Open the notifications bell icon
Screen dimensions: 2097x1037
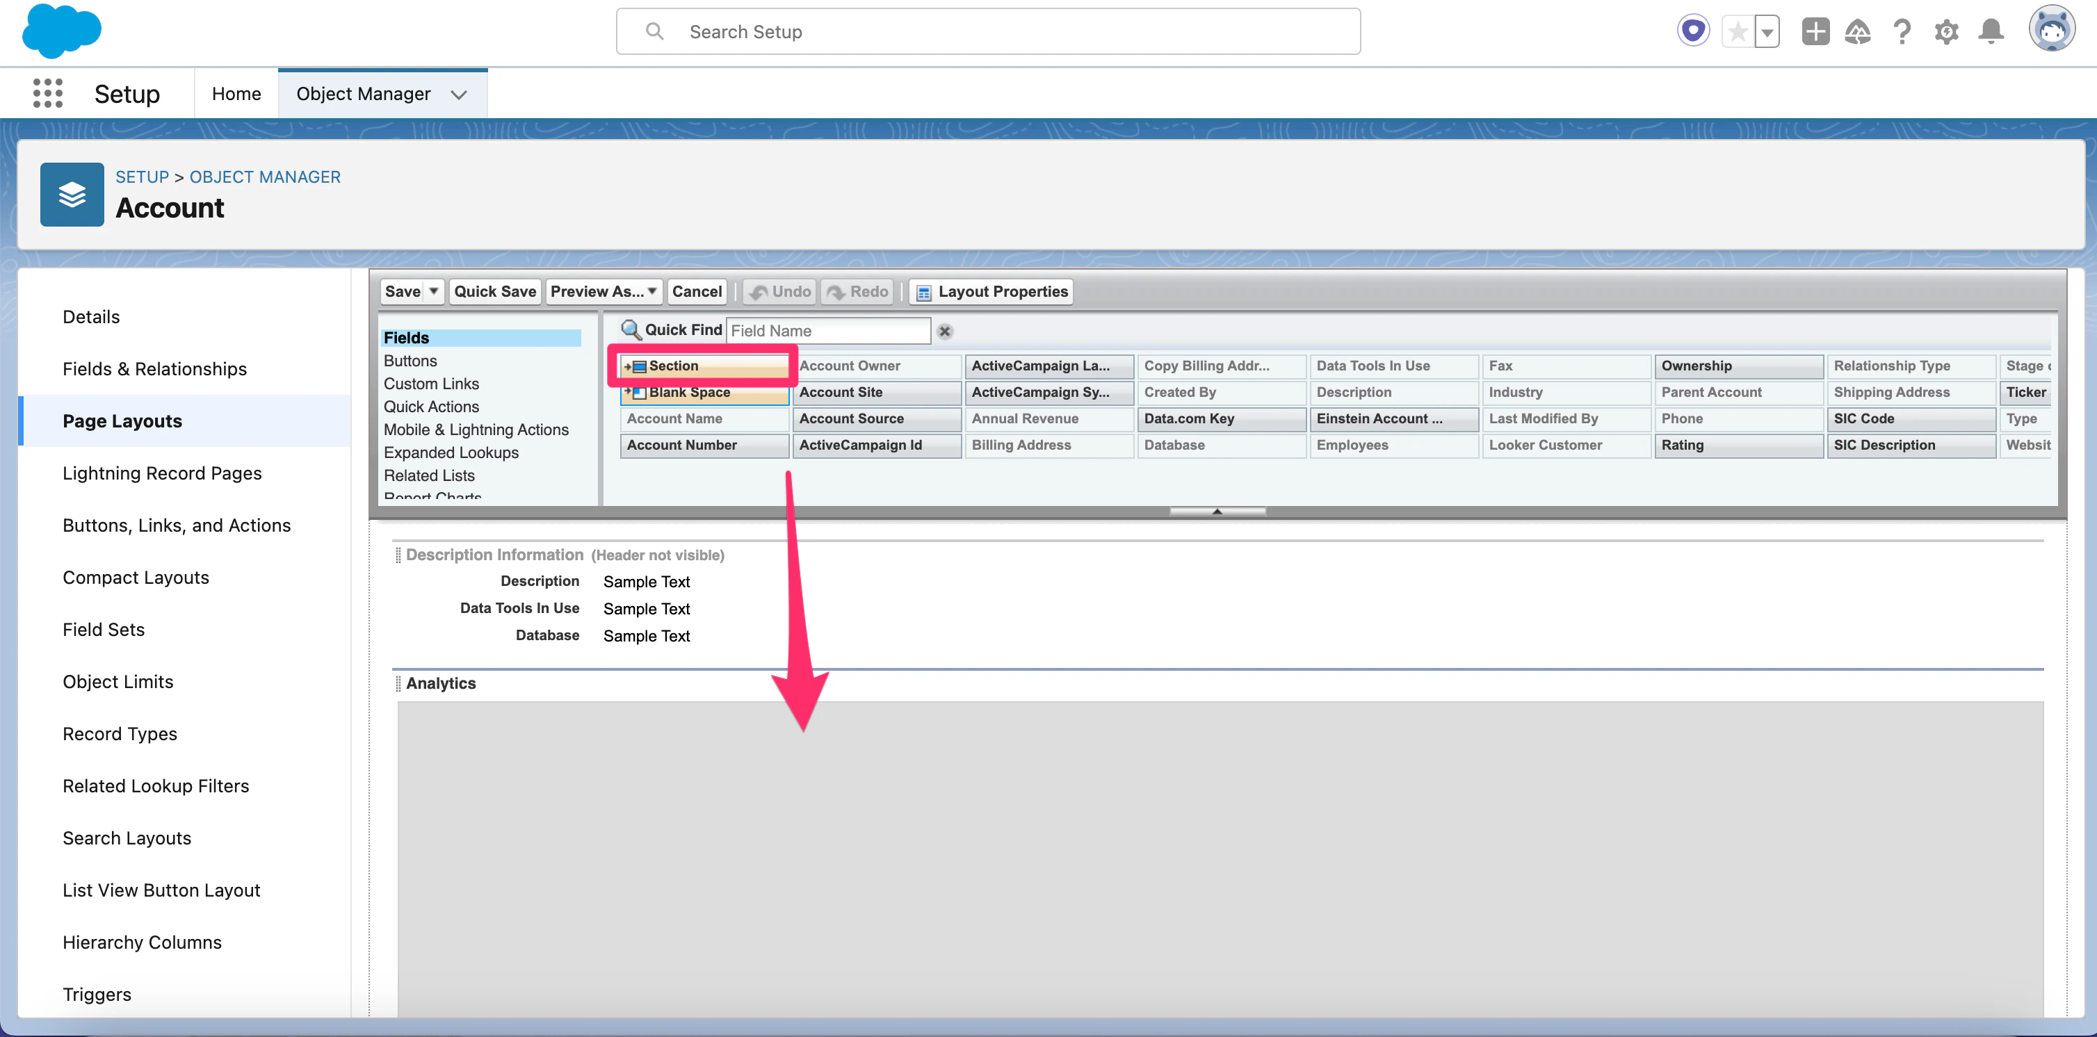(1991, 31)
